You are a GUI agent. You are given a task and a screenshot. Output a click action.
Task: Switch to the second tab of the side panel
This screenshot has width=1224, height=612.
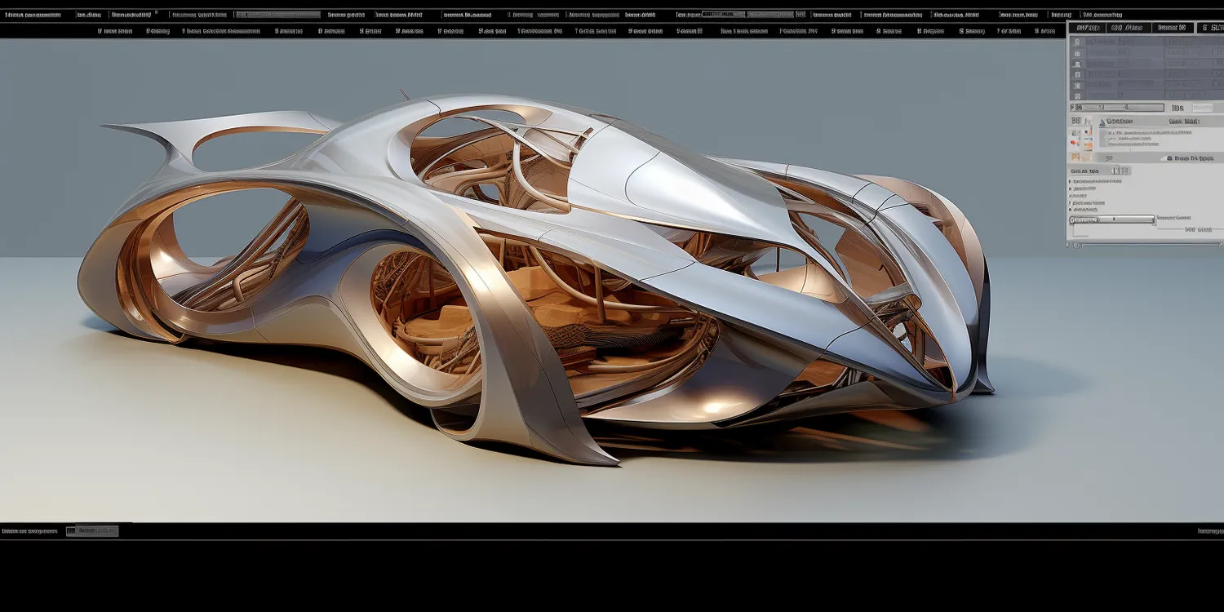point(1128,28)
